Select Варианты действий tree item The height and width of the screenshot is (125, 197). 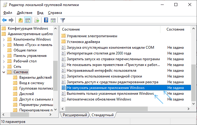coord(35,77)
